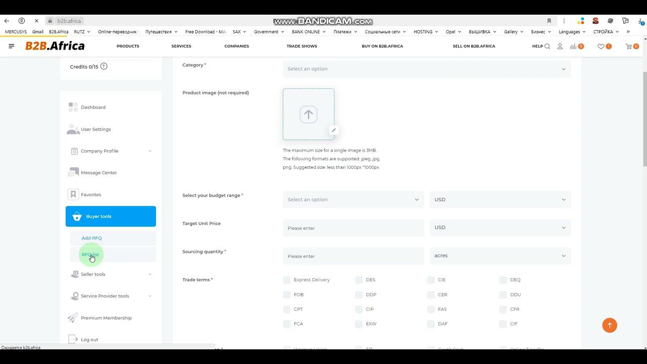The height and width of the screenshot is (364, 647).
Task: Check the DAF trade term
Action: pyautogui.click(x=431, y=324)
